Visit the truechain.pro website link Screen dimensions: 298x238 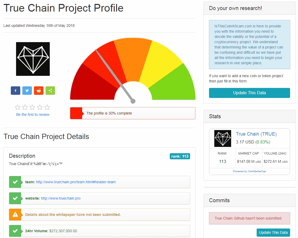[x=61, y=198]
